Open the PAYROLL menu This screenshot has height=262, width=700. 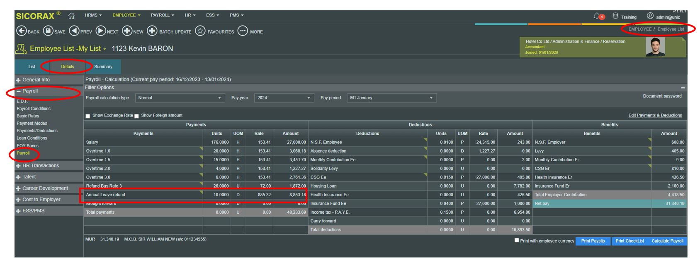(163, 15)
